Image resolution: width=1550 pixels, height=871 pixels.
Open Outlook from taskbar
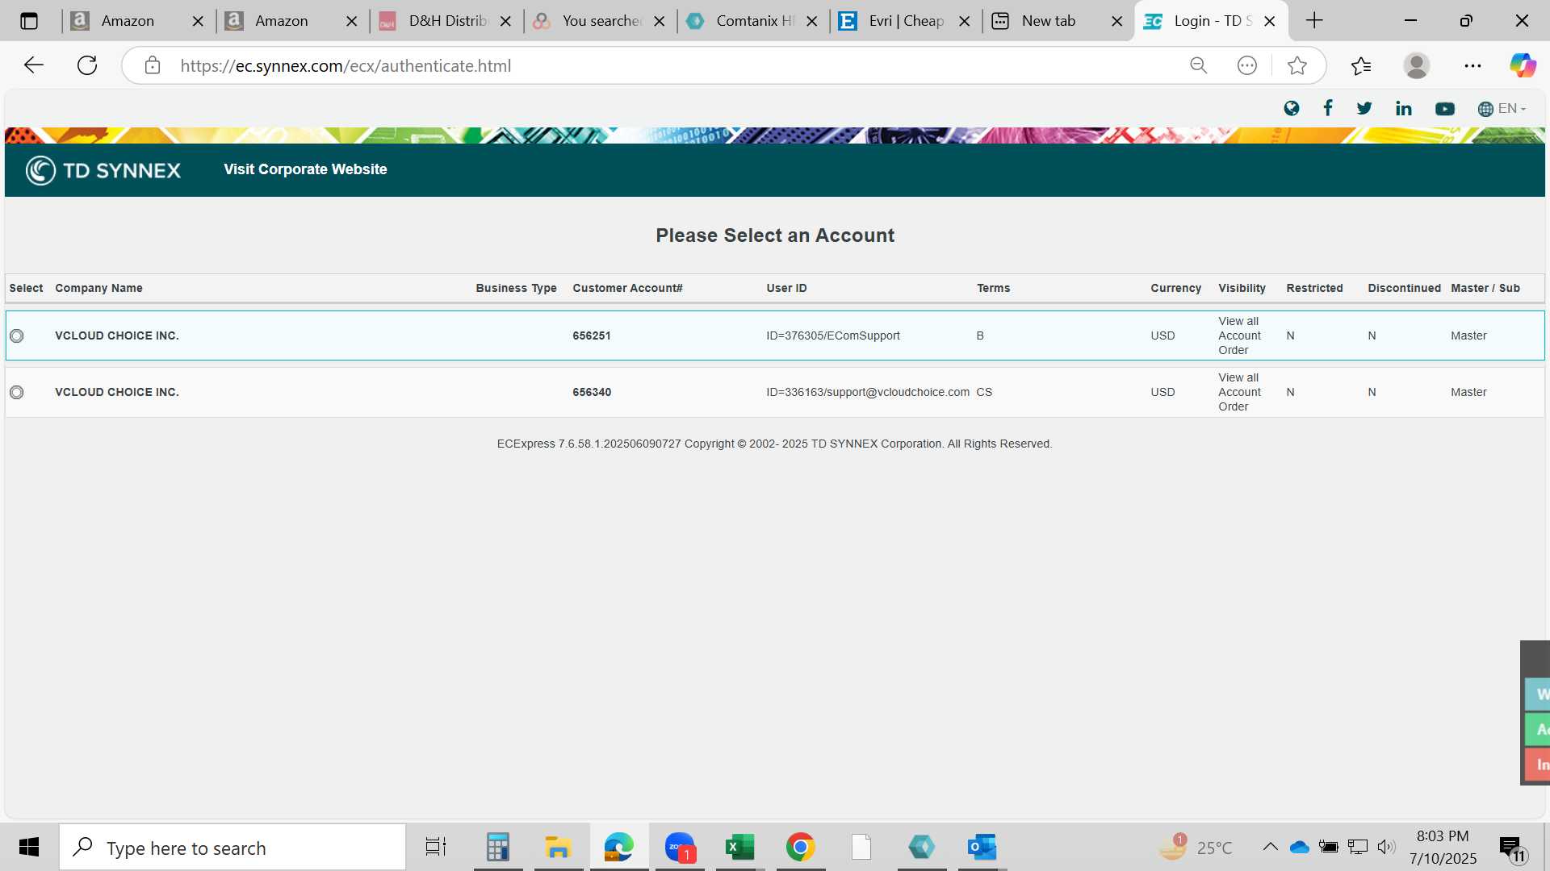pos(982,847)
